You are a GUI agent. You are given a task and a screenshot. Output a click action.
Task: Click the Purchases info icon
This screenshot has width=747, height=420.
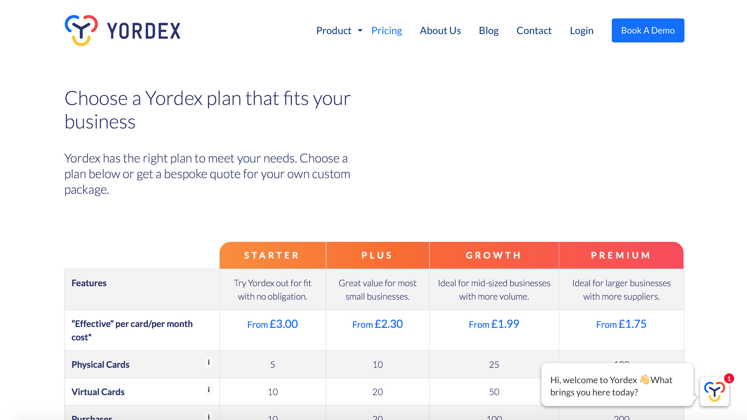[x=209, y=417]
